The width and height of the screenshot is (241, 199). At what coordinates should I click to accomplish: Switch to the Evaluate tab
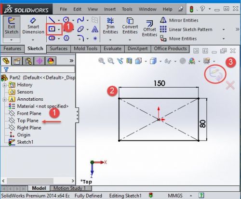tap(112, 49)
